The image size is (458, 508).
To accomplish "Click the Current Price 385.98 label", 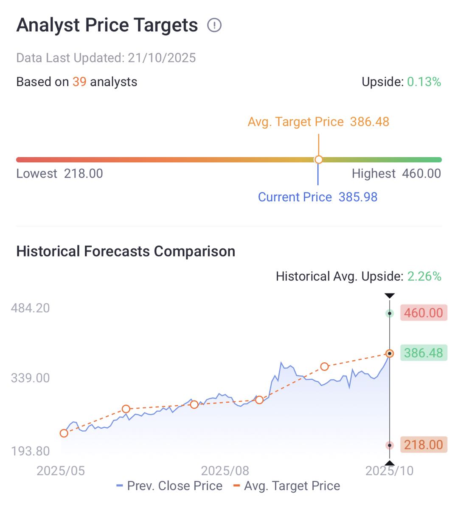I will click(318, 197).
